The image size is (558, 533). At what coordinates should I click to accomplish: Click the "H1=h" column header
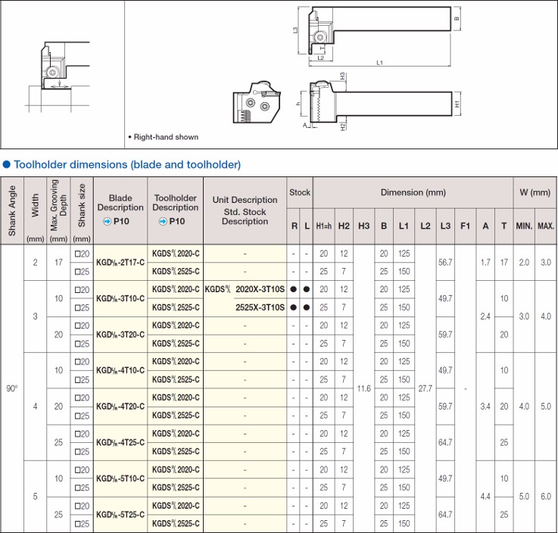tap(323, 226)
